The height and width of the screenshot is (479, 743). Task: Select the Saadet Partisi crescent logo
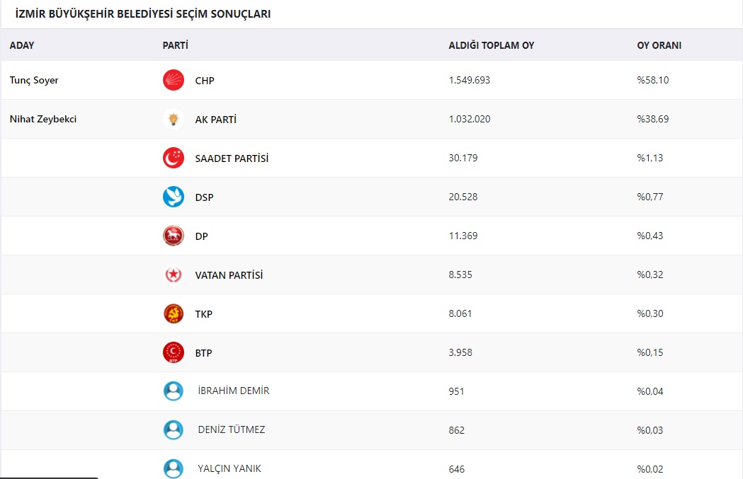point(174,158)
